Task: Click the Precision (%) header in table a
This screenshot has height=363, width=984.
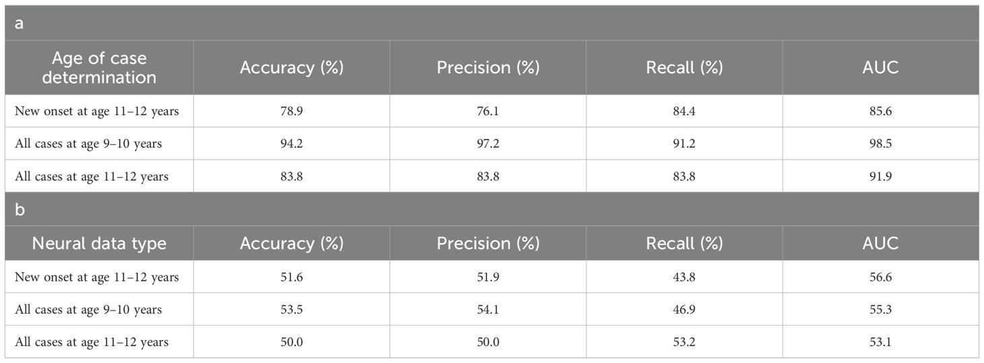Action: [x=488, y=67]
